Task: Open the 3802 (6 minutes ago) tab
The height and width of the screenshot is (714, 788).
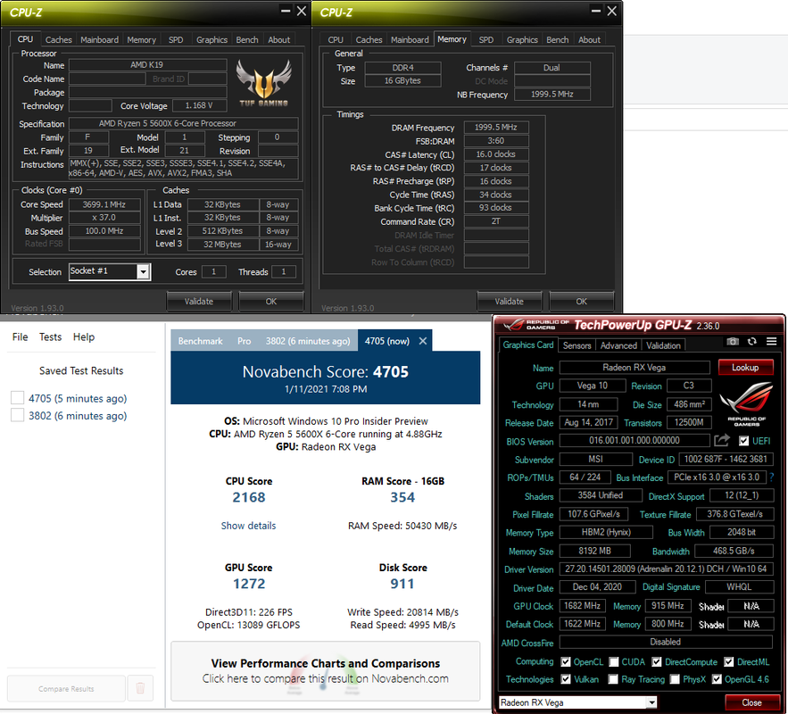Action: (308, 341)
